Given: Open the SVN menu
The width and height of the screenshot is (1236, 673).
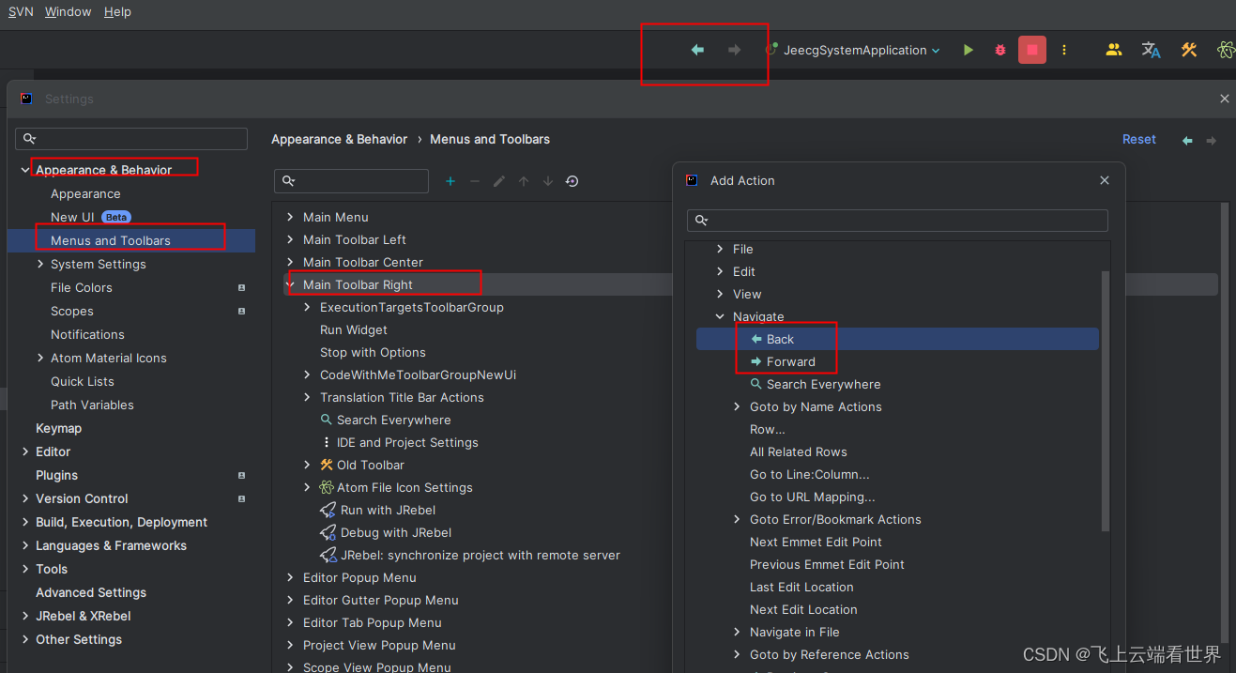Looking at the screenshot, I should [21, 11].
